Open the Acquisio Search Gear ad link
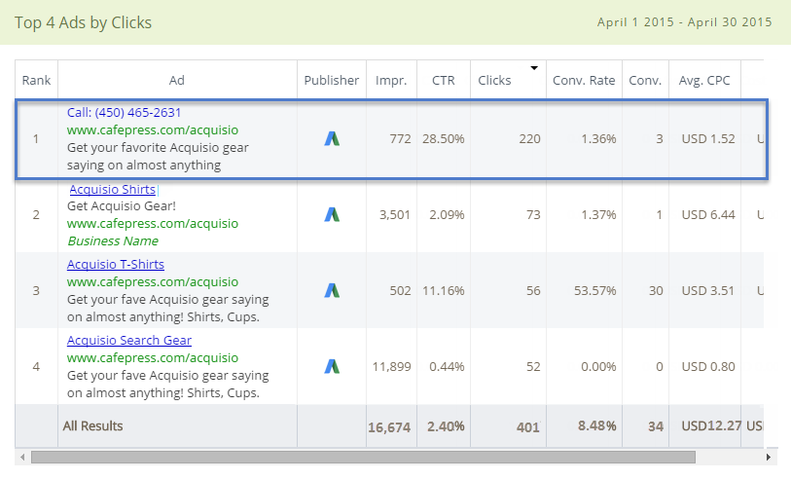 click(129, 340)
